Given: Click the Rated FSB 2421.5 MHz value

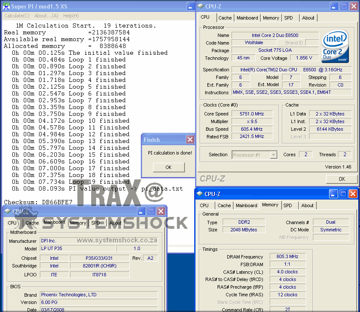Looking at the screenshot, I should (x=252, y=136).
